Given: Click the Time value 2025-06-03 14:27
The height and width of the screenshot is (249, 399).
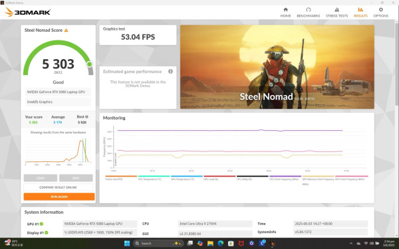Looking at the screenshot, I should click(x=331, y=224).
